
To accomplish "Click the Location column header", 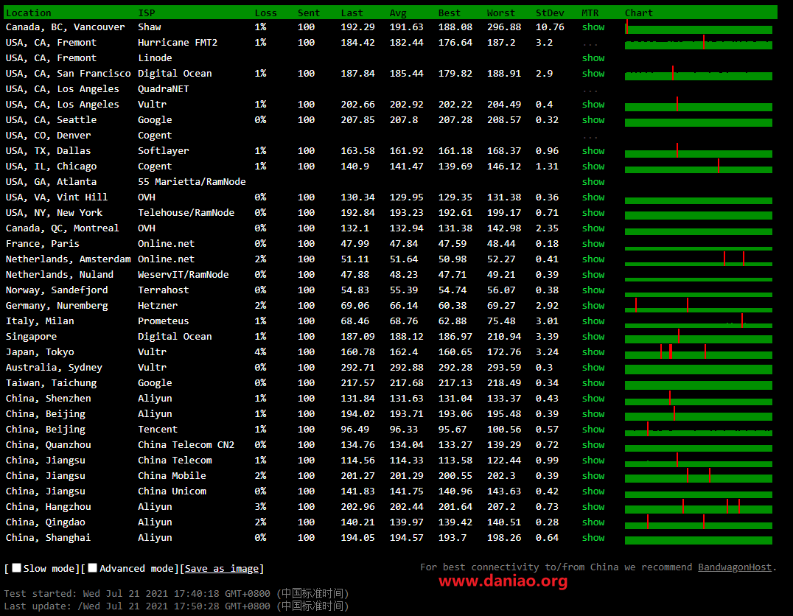I will 28,13.
